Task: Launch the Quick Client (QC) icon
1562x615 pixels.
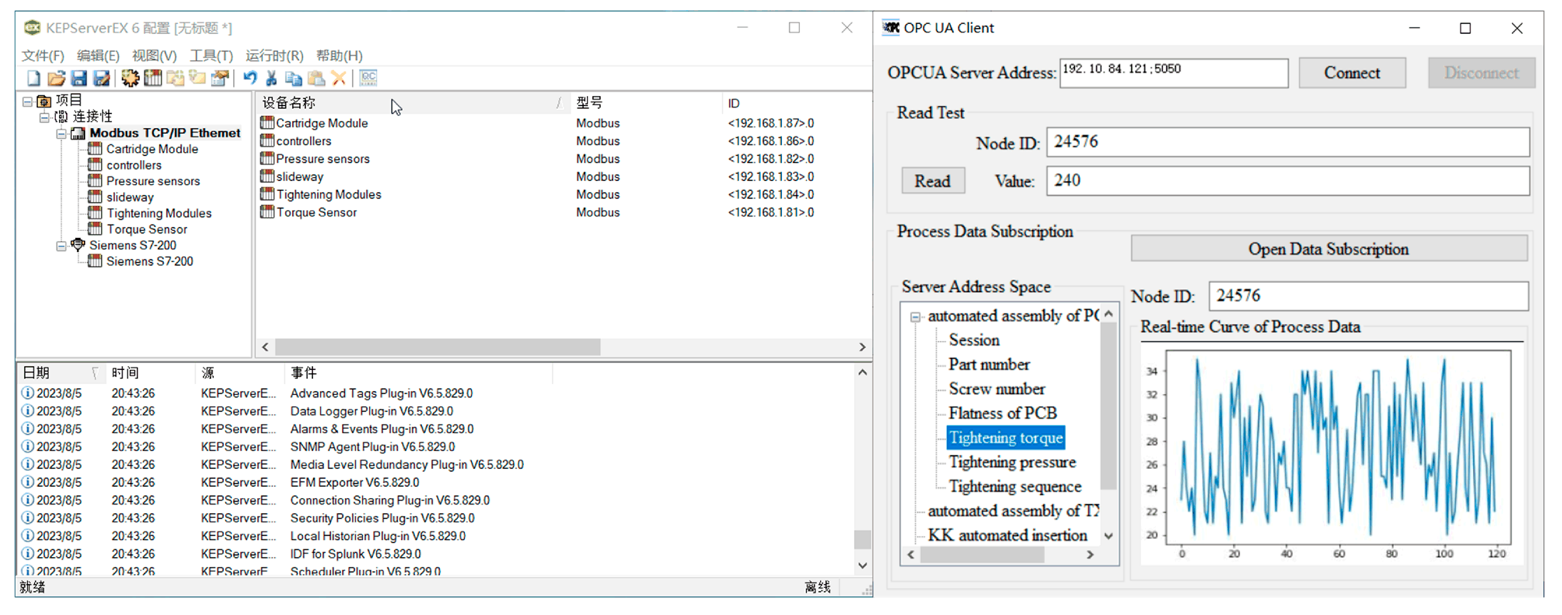Action: click(x=368, y=78)
